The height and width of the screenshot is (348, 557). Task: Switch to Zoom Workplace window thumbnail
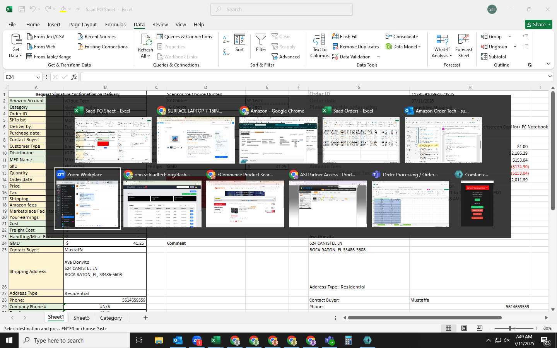point(87,199)
